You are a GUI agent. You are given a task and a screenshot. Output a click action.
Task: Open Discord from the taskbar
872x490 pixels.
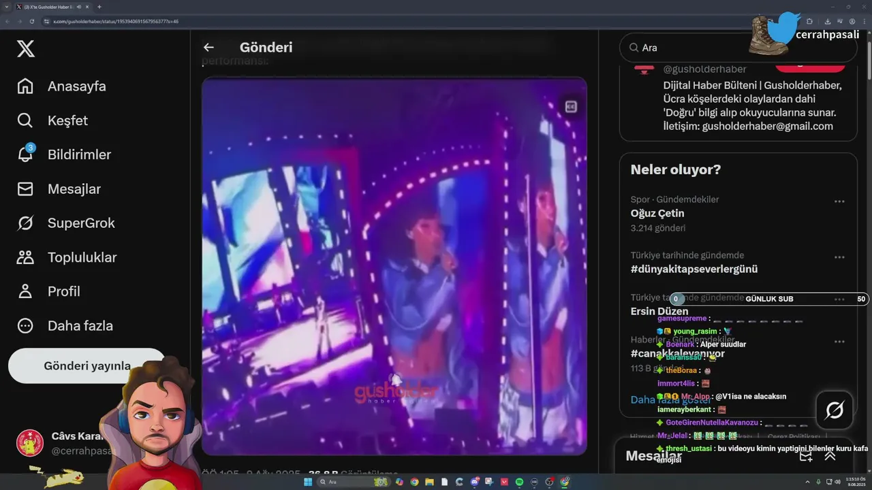(474, 482)
